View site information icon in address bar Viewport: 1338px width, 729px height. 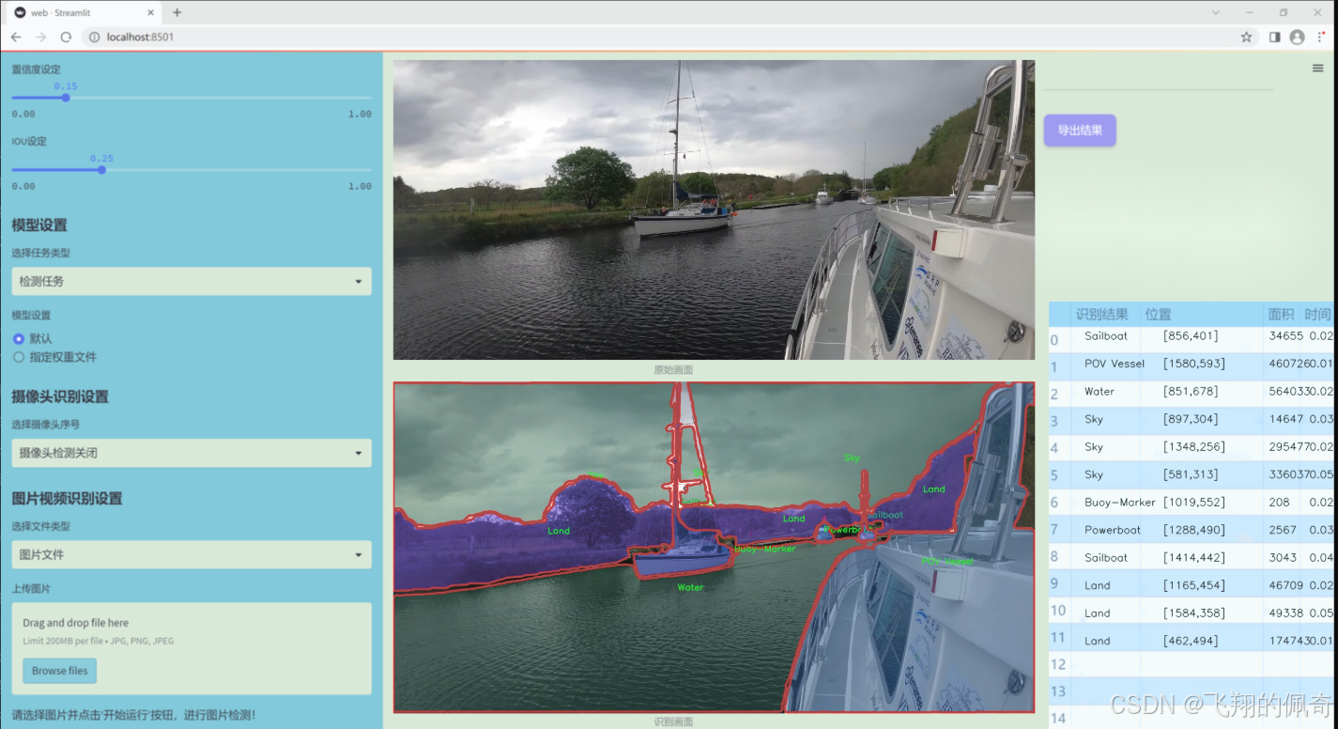95,37
